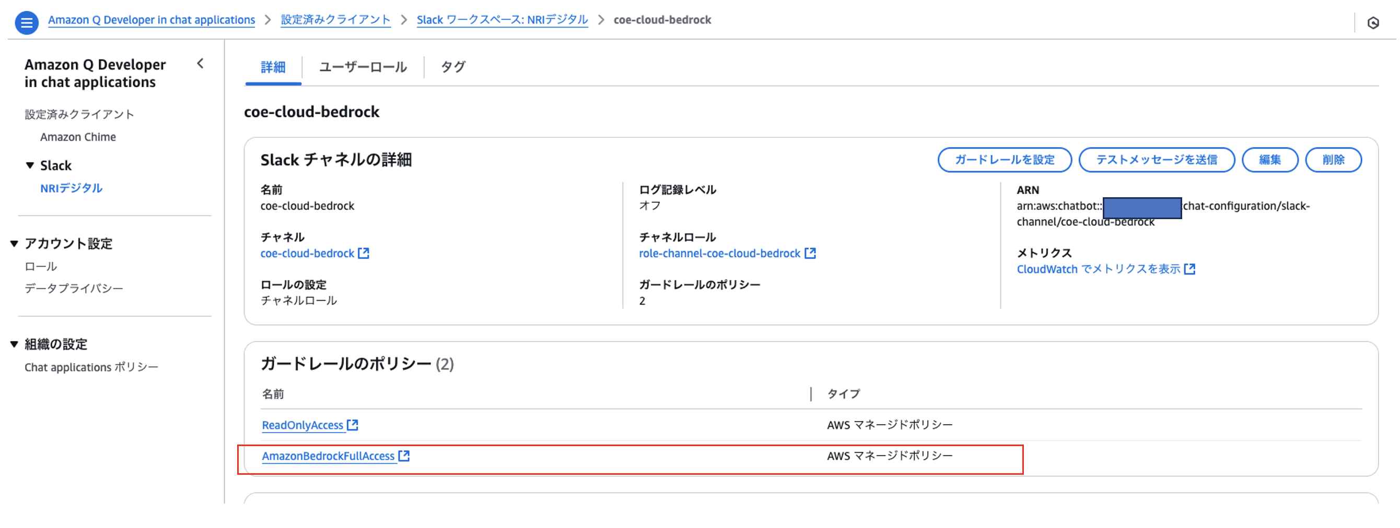Image resolution: width=1400 pixels, height=528 pixels.
Task: Click external link icon beside role-channel-coe-cloud-bedrock
Action: pyautogui.click(x=810, y=254)
